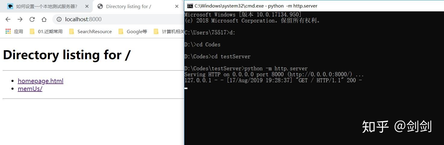This screenshot has height=145, width=444.
Task: Open the memUs/ directory link
Action: click(x=30, y=88)
